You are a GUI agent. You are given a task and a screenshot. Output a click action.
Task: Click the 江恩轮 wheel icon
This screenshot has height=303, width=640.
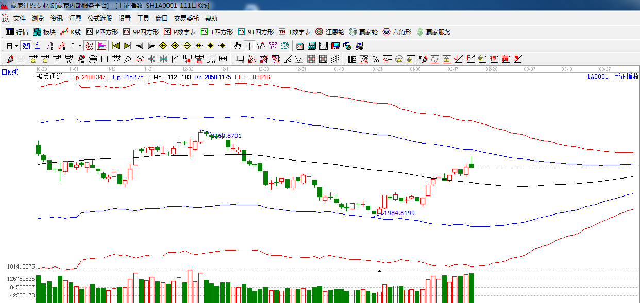pyautogui.click(x=330, y=32)
